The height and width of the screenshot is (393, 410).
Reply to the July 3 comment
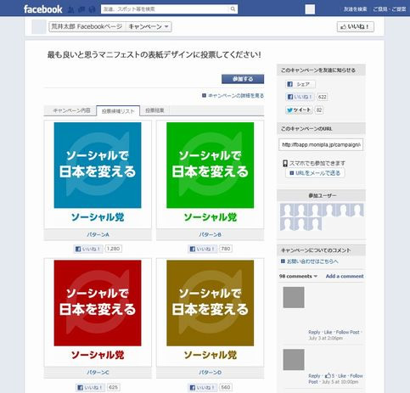(314, 332)
